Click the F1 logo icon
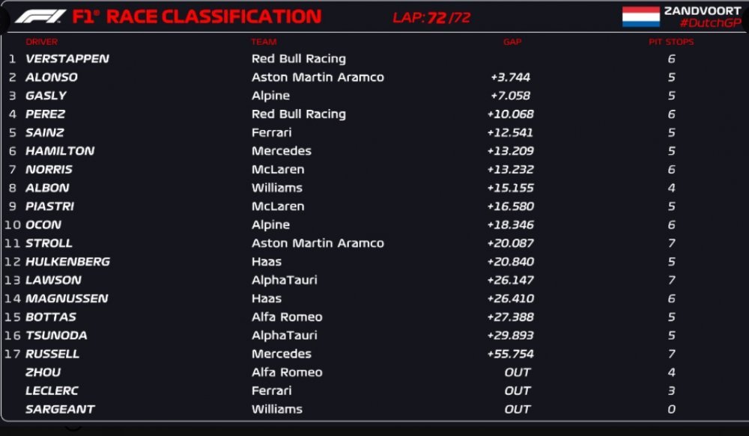The width and height of the screenshot is (749, 436). pos(40,17)
